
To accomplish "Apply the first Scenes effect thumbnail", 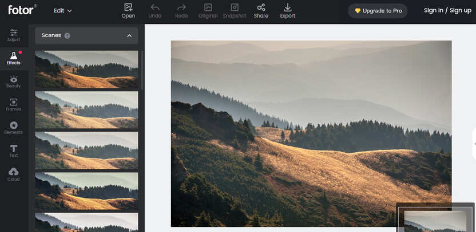I will [x=86, y=70].
